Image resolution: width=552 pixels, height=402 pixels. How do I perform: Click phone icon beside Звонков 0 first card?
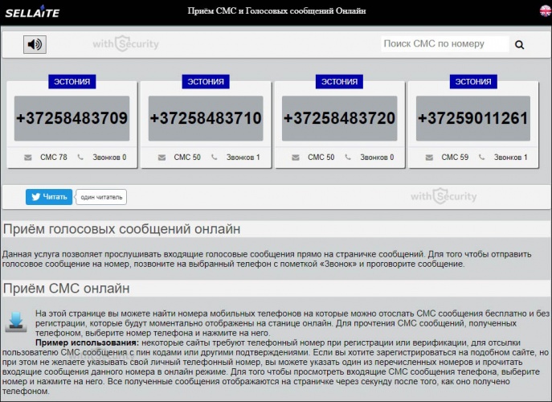click(x=80, y=158)
